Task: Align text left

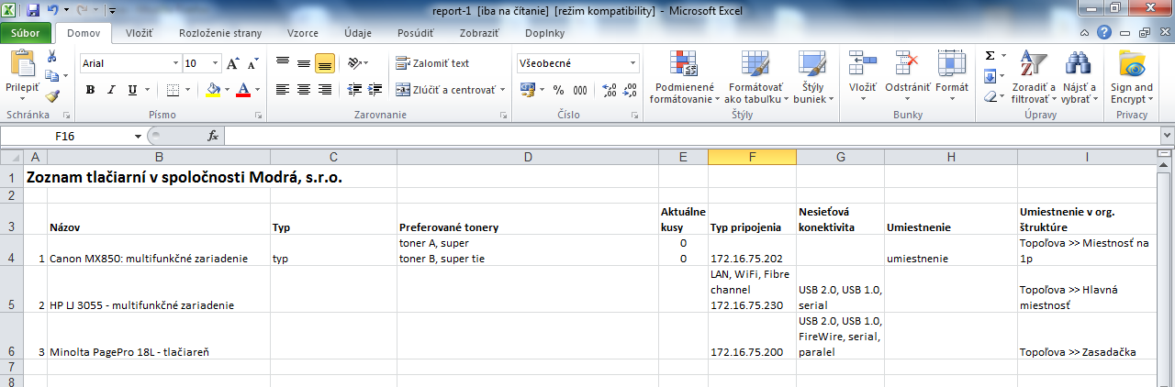Action: click(x=283, y=90)
